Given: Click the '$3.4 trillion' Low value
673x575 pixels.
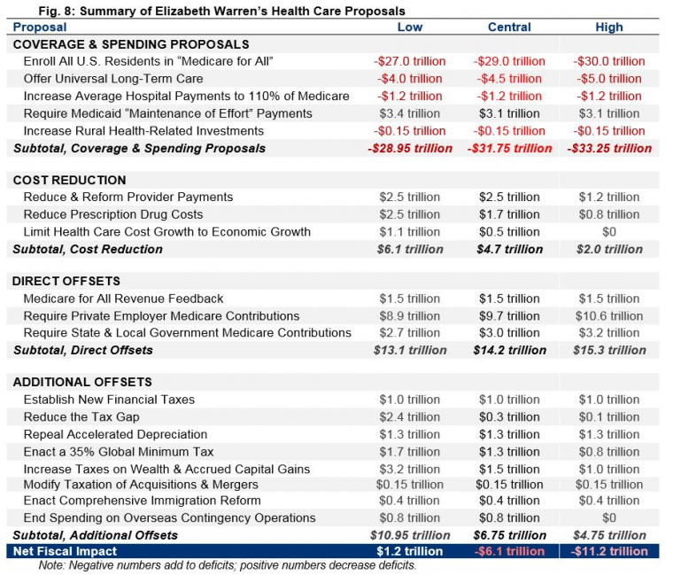Looking at the screenshot, I should point(410,113).
